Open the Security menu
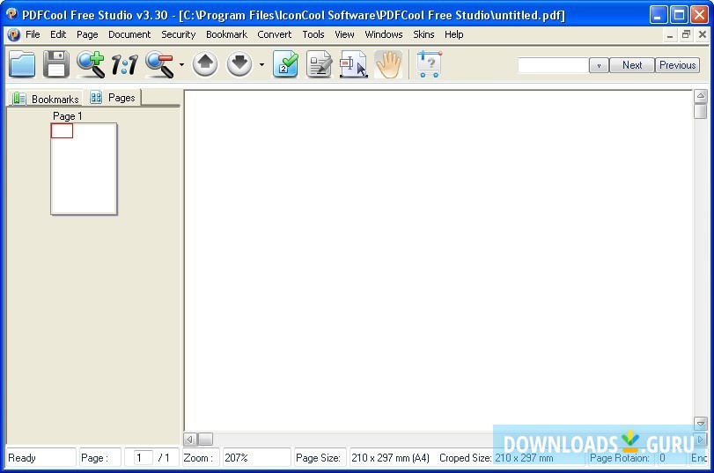Viewport: 714px width, 473px height. (178, 34)
